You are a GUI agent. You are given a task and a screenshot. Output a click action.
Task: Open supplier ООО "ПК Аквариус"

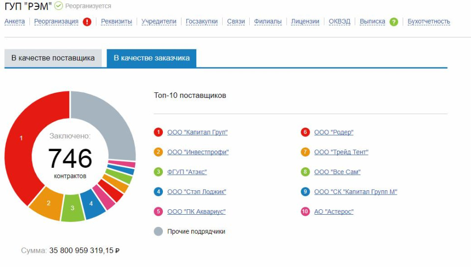pyautogui.click(x=196, y=212)
